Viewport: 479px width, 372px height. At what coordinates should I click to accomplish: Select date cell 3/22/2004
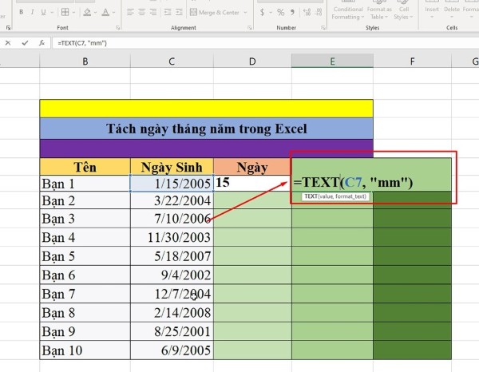172,200
